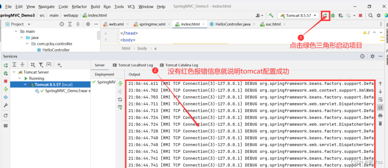This screenshot has width=388, height=168.
Task: Click the Debug bug icon in main toolbar
Action: 333,15
